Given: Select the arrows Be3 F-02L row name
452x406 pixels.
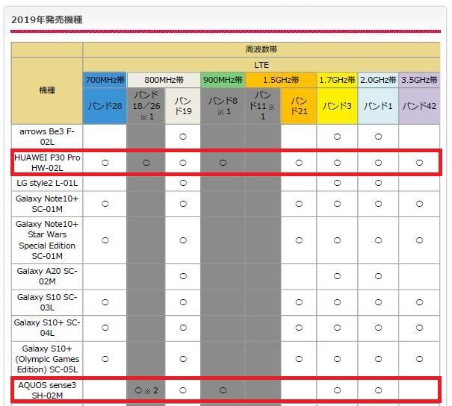Looking at the screenshot, I should (47, 137).
